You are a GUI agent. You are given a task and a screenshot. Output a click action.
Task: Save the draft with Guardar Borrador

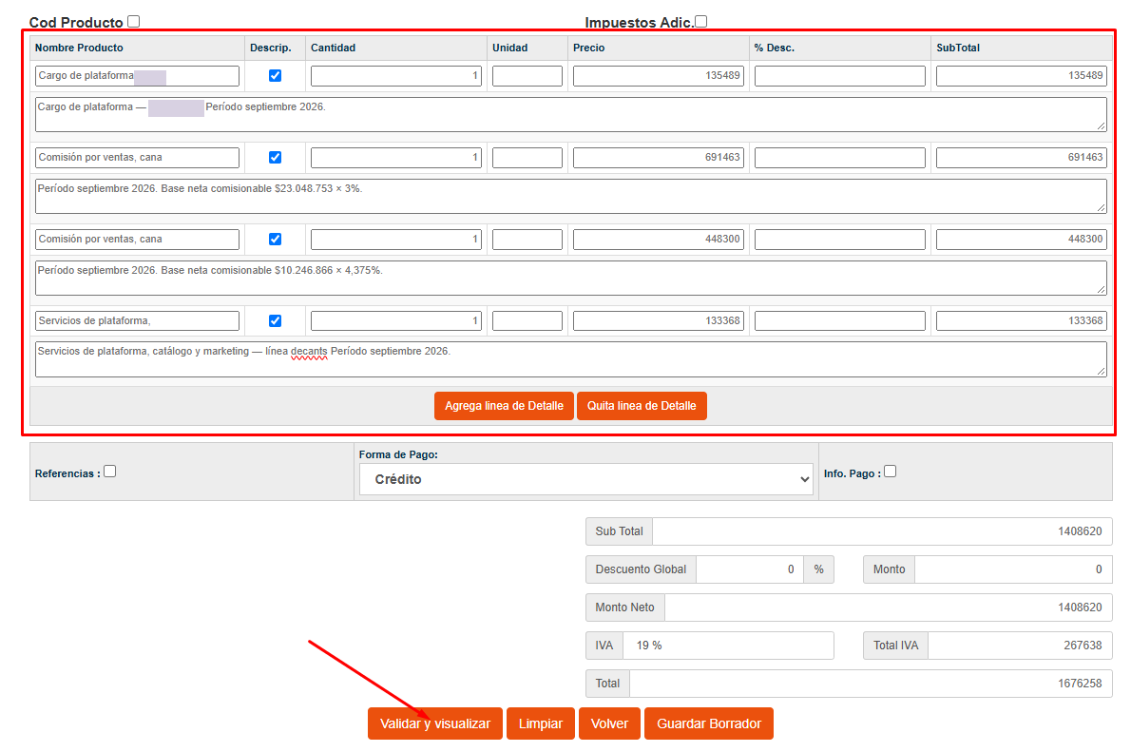[709, 723]
